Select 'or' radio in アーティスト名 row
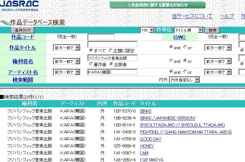This screenshot has height=162, width=245. tap(185, 72)
